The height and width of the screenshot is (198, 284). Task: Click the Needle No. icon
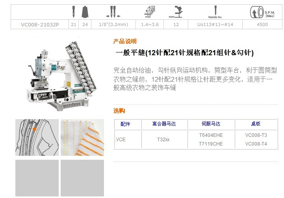click(x=215, y=12)
